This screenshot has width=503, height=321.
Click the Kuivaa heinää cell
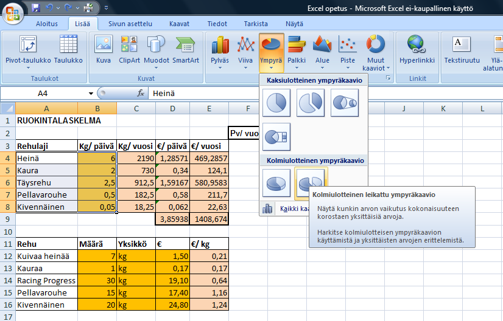pyautogui.click(x=46, y=257)
